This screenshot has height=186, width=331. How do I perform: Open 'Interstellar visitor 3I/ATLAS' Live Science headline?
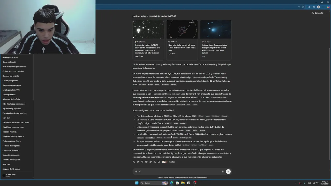[x=148, y=49]
